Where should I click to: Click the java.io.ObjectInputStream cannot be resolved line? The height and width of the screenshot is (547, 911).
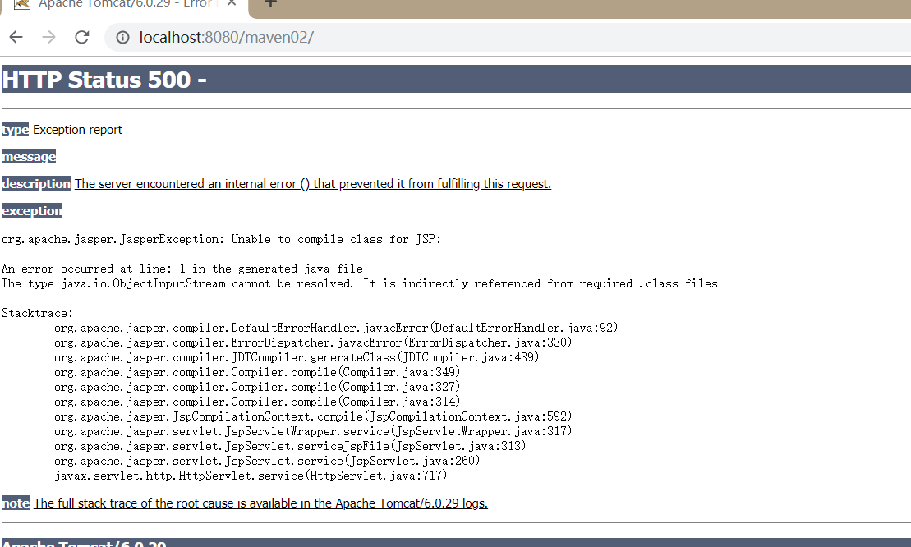[x=360, y=283]
